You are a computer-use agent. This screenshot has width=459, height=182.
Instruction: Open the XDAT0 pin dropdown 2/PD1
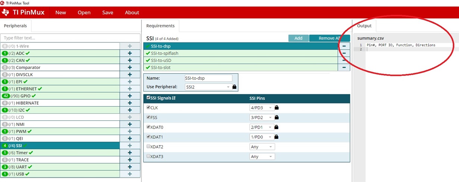(262, 127)
